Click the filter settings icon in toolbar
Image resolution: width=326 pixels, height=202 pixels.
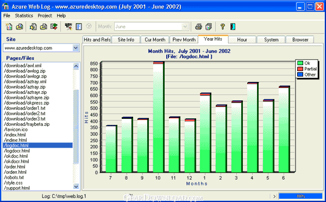point(68,27)
